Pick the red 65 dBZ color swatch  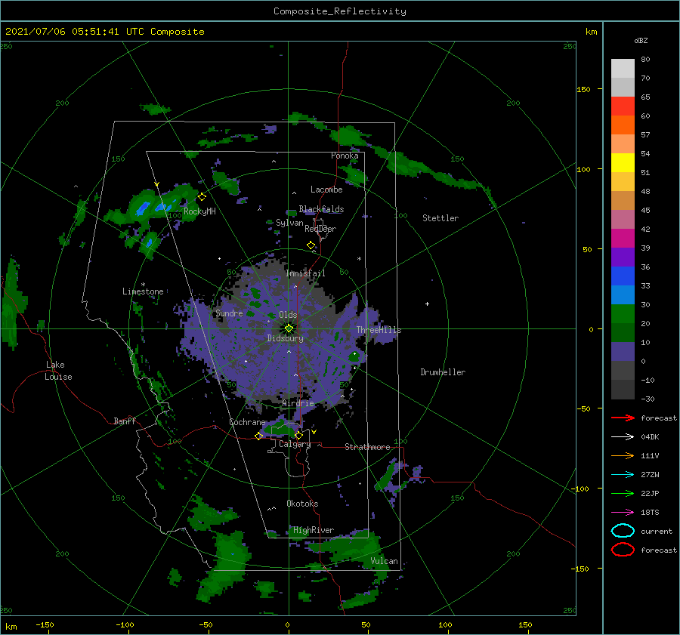tap(623, 106)
